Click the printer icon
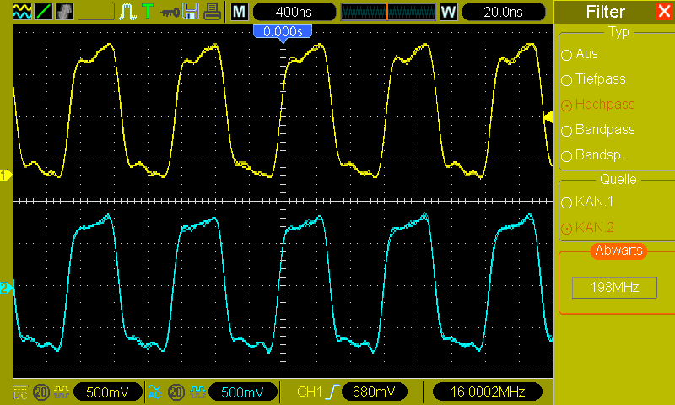Screen dimensions: 675x405 [x=213, y=12]
